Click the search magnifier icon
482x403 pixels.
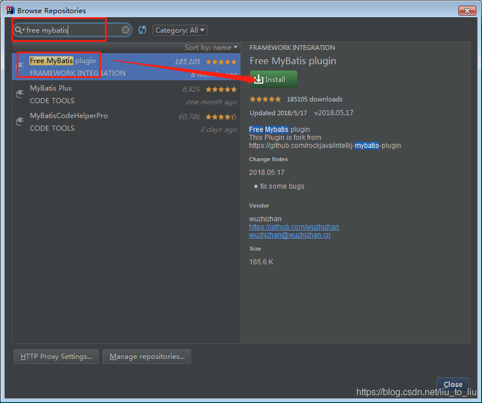(19, 30)
